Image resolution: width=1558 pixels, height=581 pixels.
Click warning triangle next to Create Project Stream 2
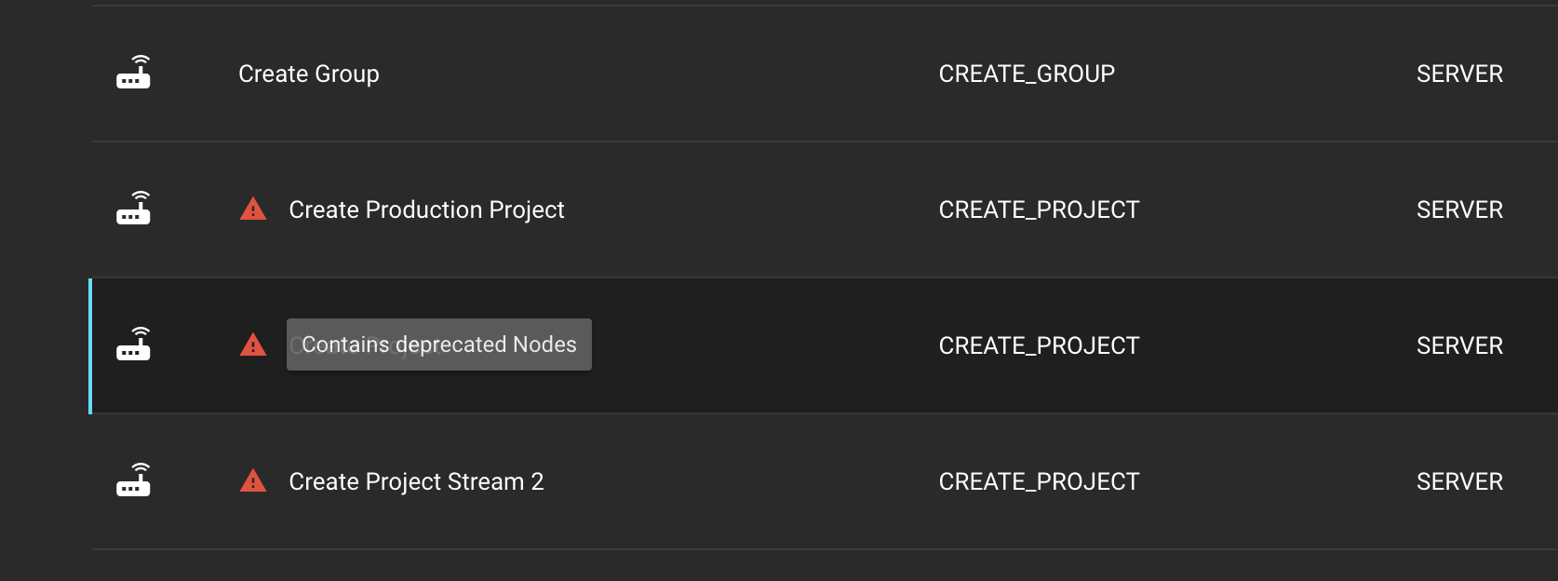tap(253, 481)
